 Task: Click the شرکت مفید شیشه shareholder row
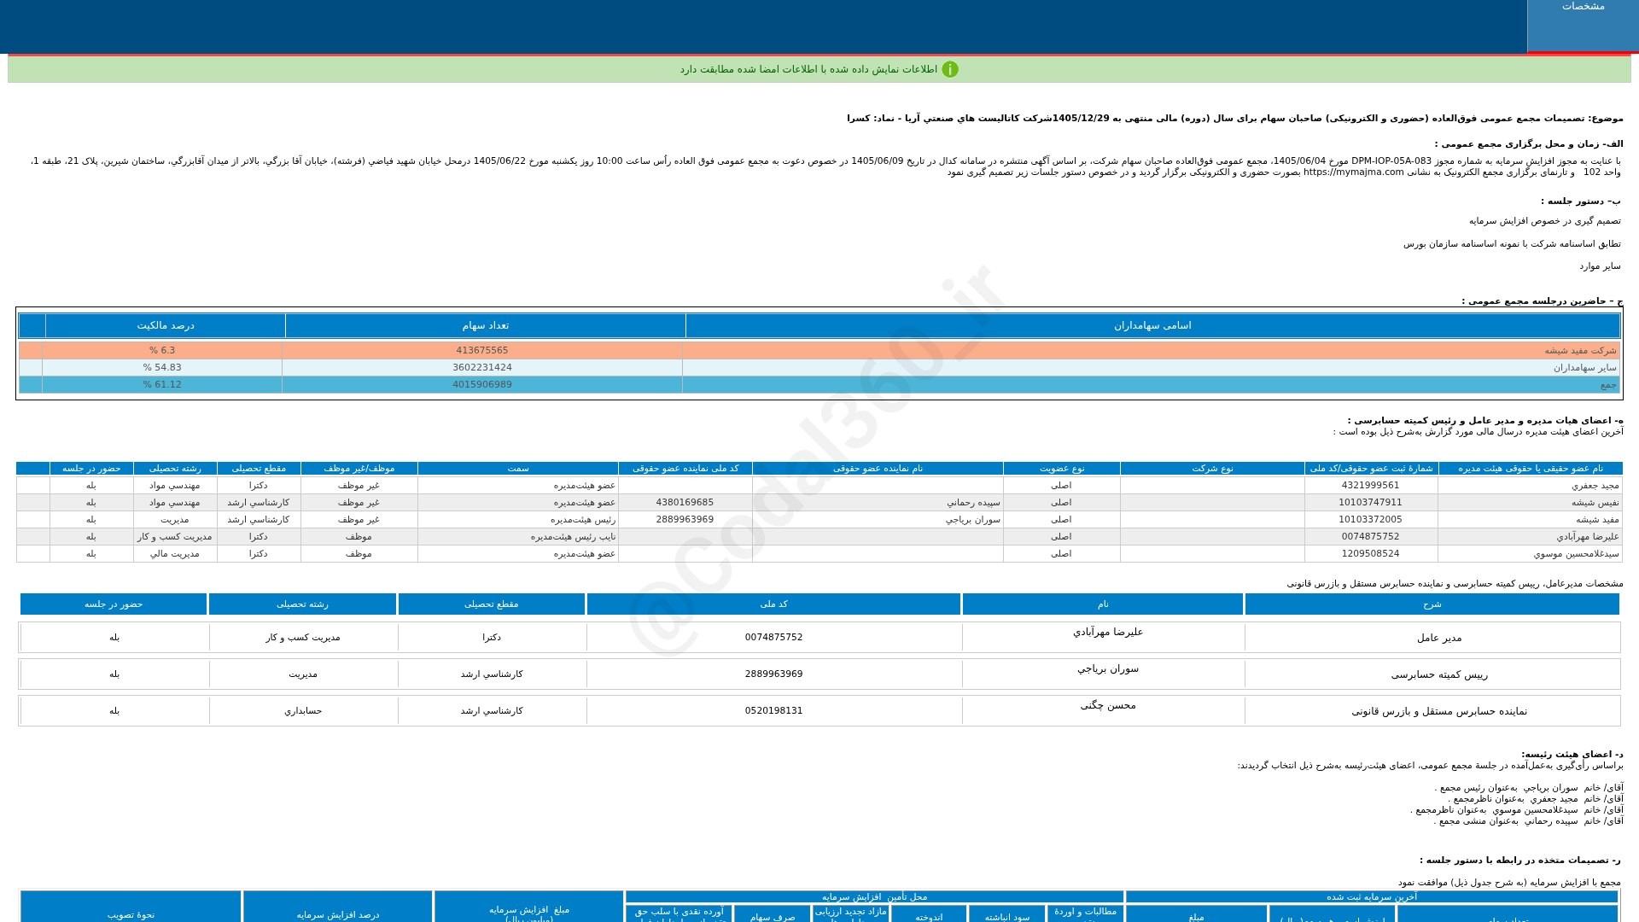point(819,350)
